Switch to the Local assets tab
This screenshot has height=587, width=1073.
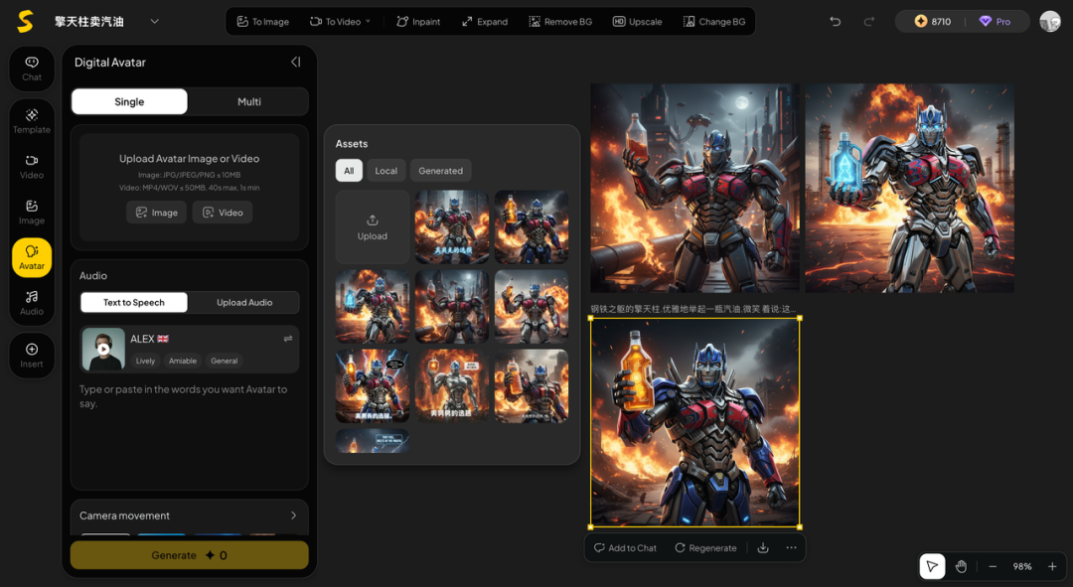tap(385, 171)
